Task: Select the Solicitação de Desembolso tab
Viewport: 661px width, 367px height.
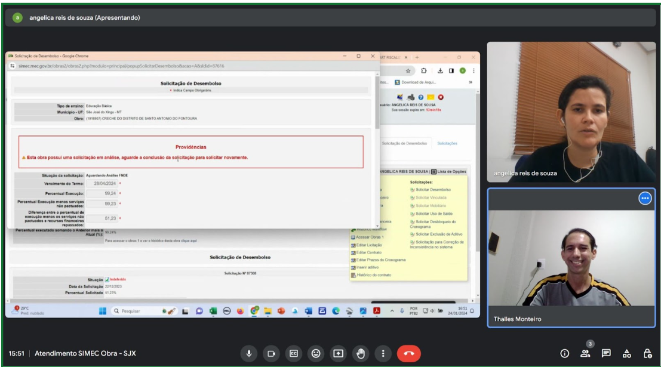Action: pyautogui.click(x=404, y=143)
